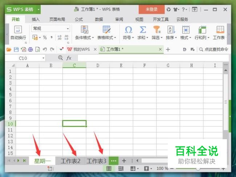Undo the last action

pos(45,49)
